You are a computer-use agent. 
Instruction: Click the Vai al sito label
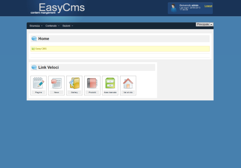click(x=128, y=92)
